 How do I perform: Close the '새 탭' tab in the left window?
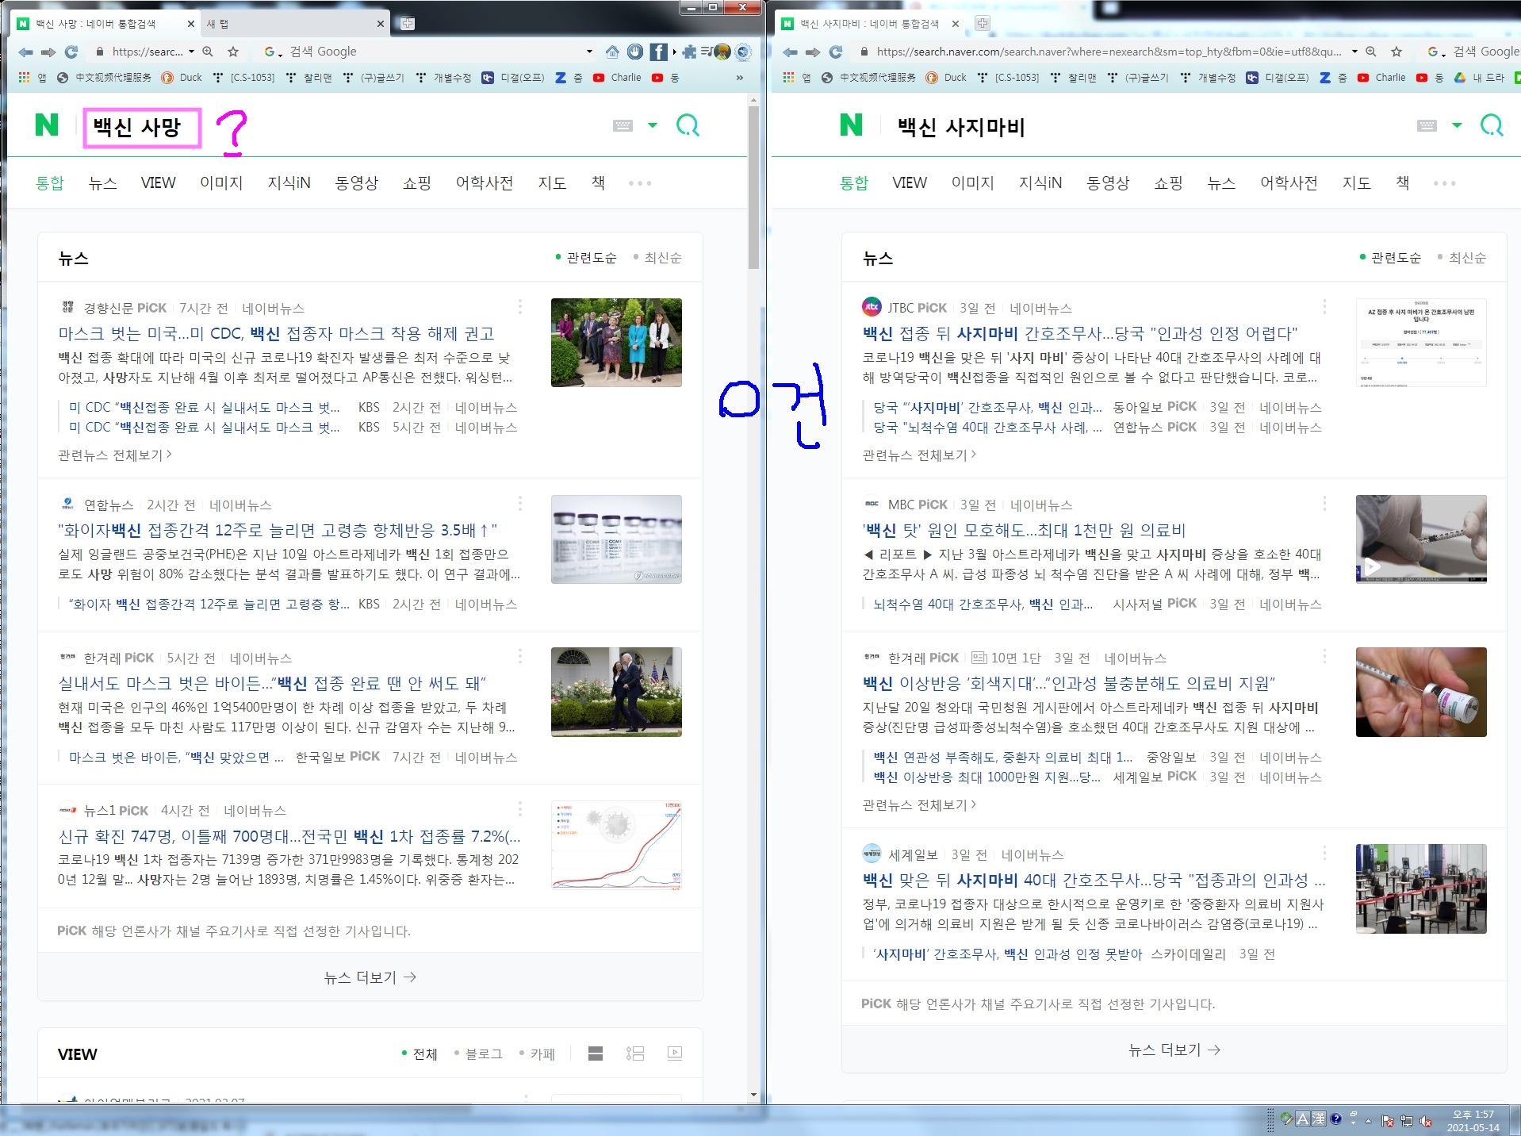[x=381, y=24]
